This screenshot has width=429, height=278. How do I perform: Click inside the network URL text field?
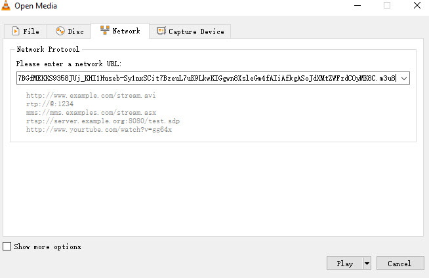[207, 78]
